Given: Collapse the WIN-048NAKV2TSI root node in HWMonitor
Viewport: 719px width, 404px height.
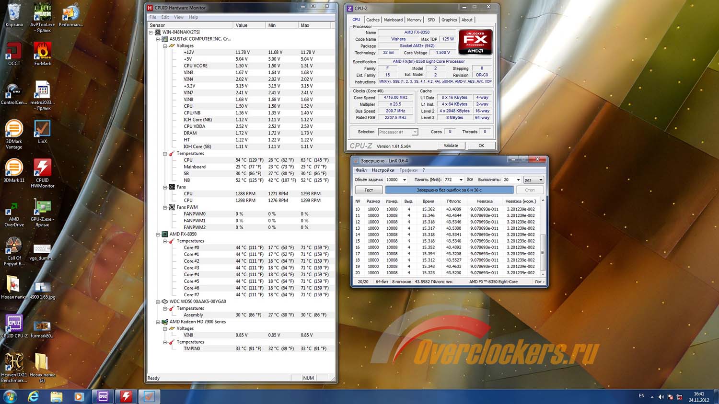Looking at the screenshot, I should pos(151,33).
